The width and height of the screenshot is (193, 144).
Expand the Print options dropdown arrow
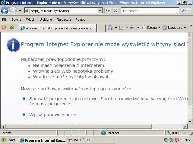point(138,28)
